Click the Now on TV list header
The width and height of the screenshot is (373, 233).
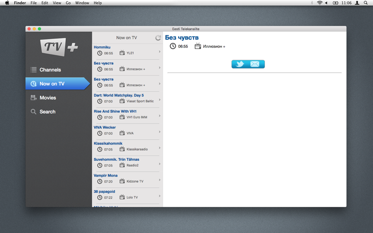126,38
